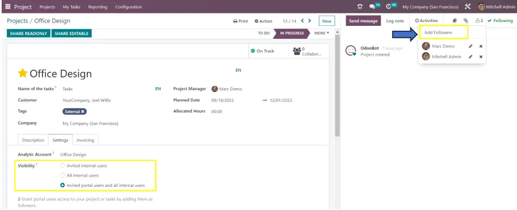Click the Project app name in top bar

coord(23,7)
